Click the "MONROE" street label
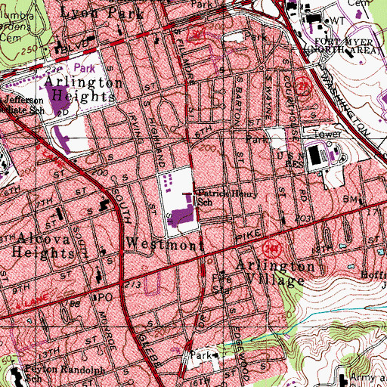Image resolution: width=387 pixels, height=387 pixels. [108, 331]
